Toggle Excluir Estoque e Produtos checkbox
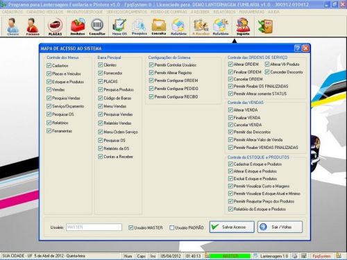Image resolution: width=347 pixels, height=260 pixels. 230,179
